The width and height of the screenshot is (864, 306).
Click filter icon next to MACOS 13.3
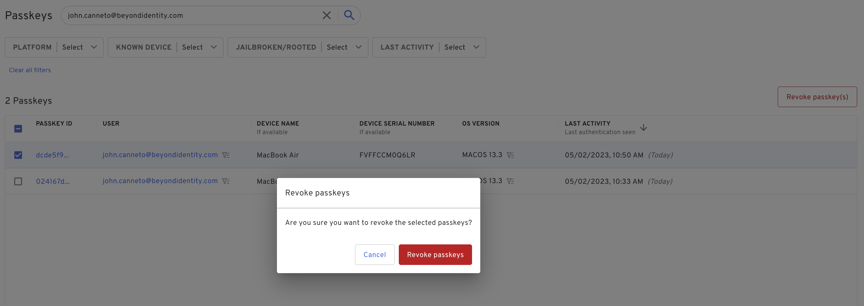[510, 155]
